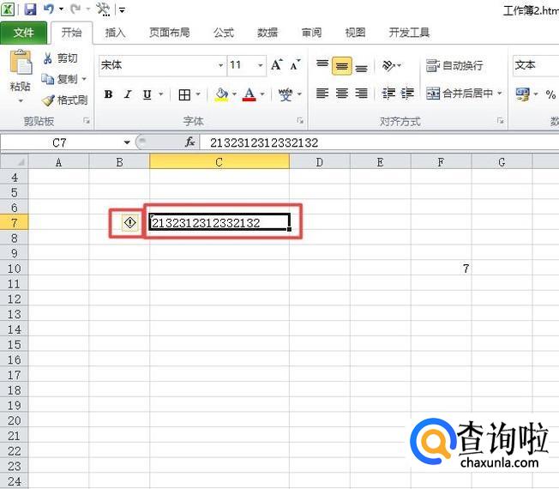Toggle bottom vertical alignment
Image resolution: width=559 pixels, height=489 pixels.
pos(362,68)
